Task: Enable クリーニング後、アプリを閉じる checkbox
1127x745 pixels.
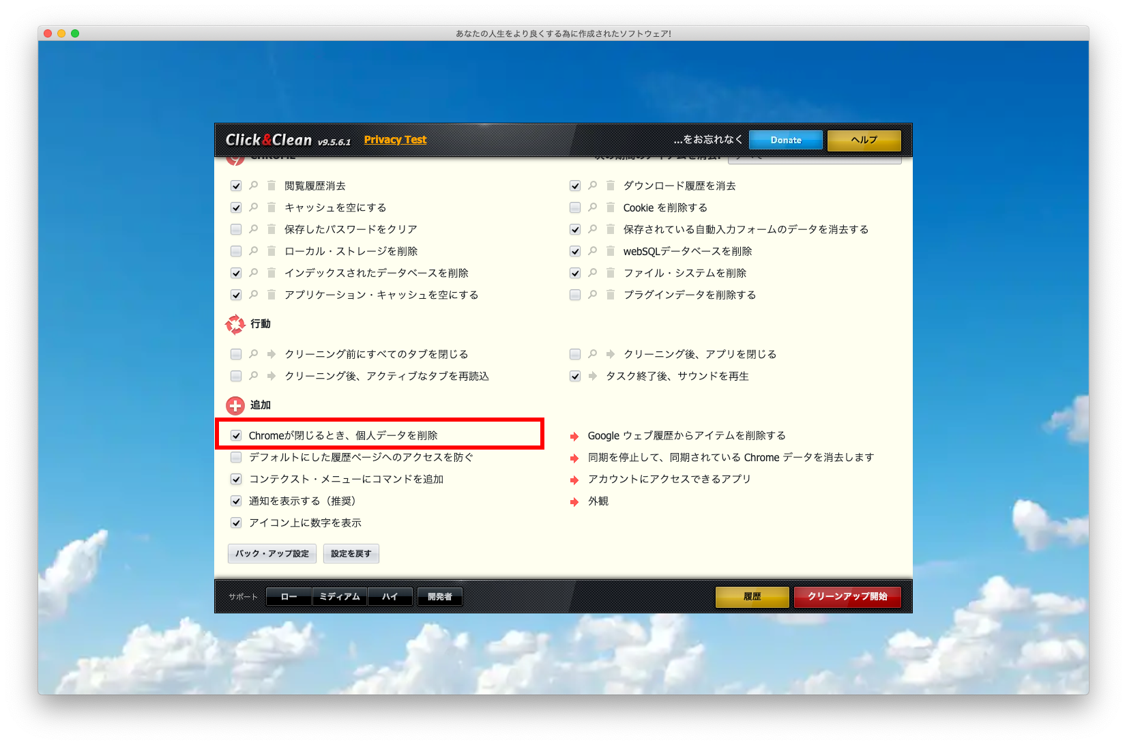Action: [575, 354]
